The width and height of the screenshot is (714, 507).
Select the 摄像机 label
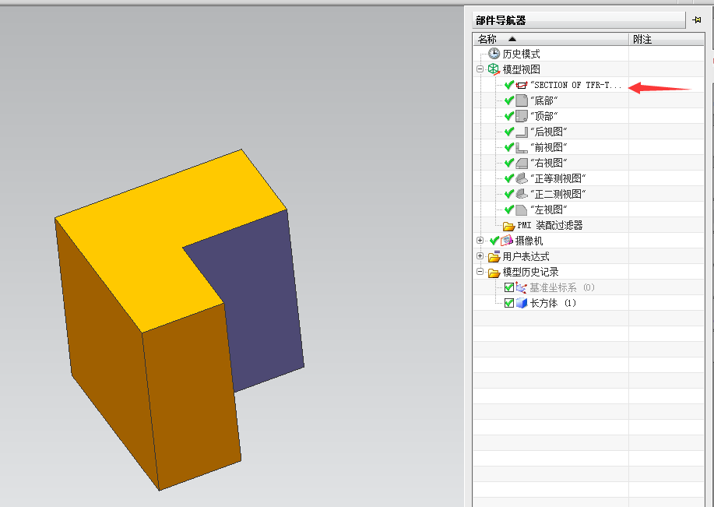pos(529,241)
